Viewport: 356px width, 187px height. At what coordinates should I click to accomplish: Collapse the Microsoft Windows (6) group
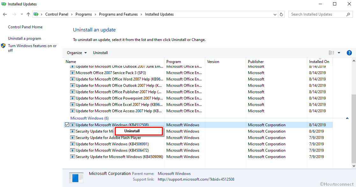click(x=347, y=118)
